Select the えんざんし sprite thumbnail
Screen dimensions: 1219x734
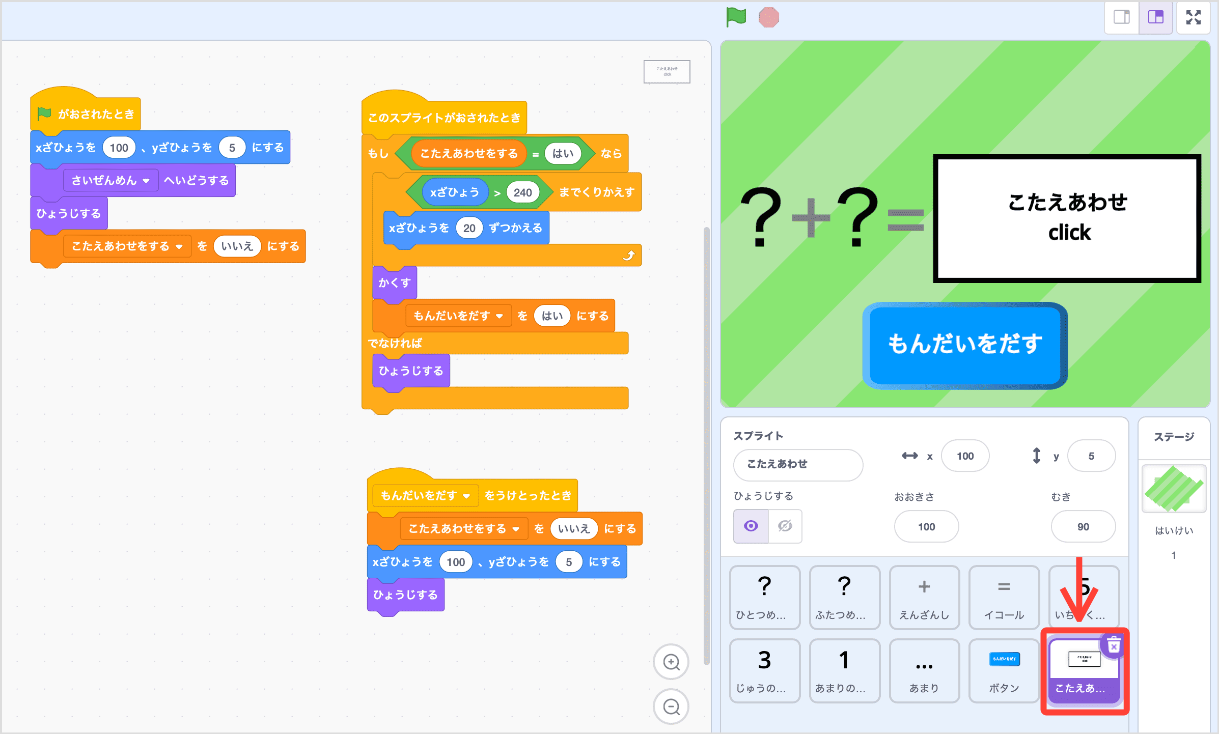[x=924, y=598]
